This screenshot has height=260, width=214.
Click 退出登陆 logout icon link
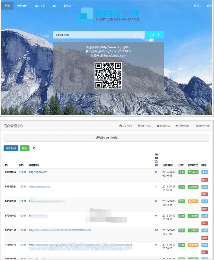pos(202,126)
